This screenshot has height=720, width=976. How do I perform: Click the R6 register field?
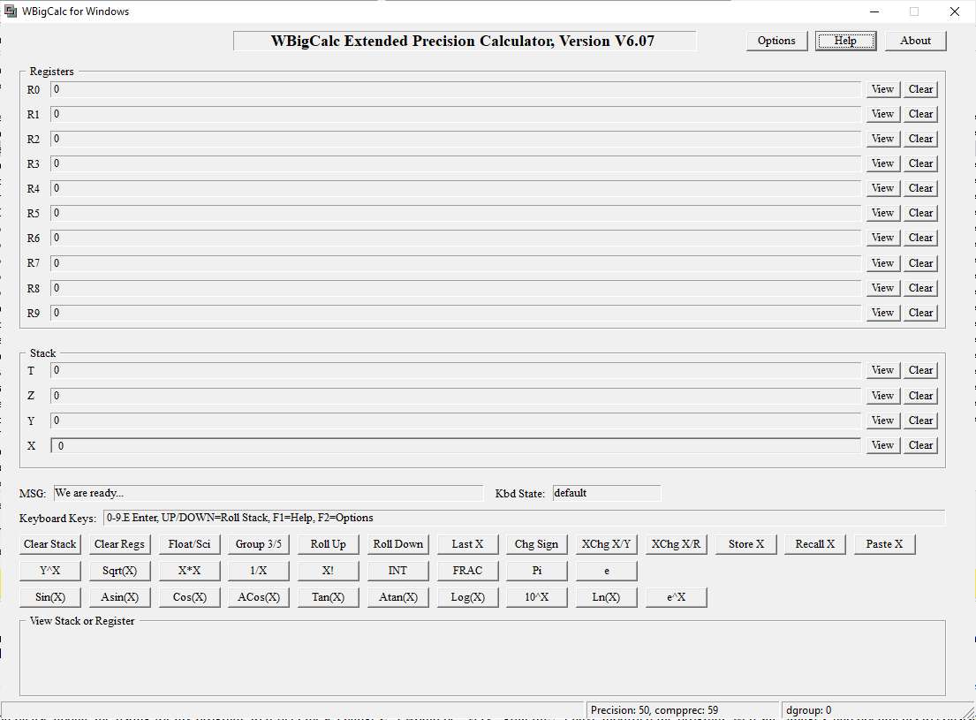(x=456, y=238)
